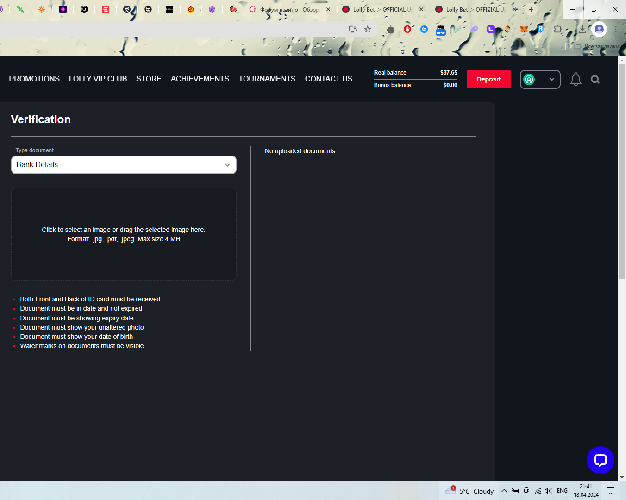Click the notification bell icon
Viewport: 626px width, 500px height.
[x=576, y=80]
